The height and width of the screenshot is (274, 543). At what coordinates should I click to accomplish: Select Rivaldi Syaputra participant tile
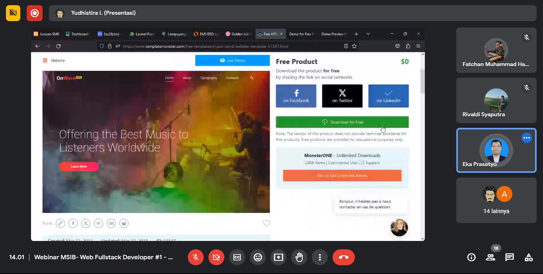coord(496,100)
